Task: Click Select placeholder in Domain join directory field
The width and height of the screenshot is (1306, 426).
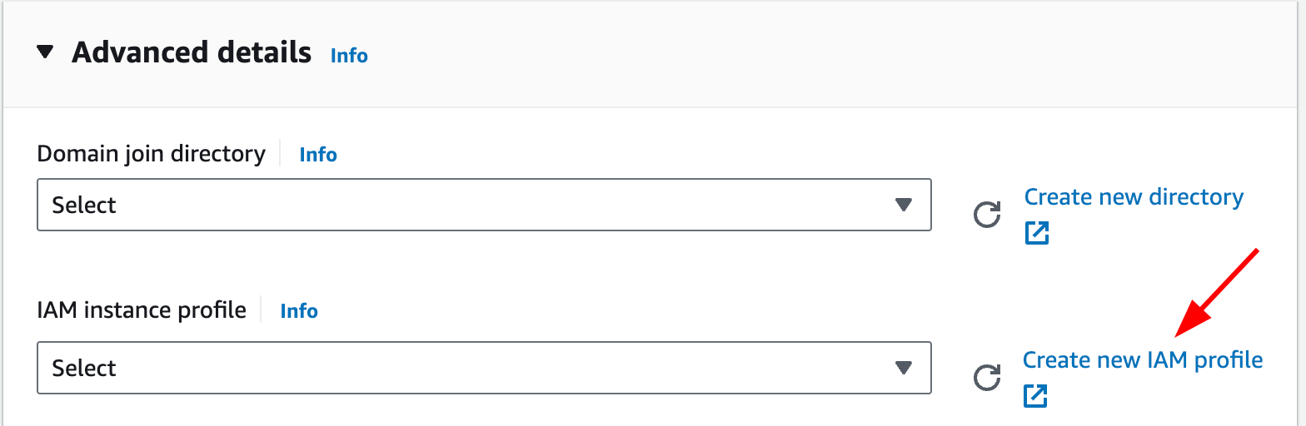Action: [x=84, y=205]
